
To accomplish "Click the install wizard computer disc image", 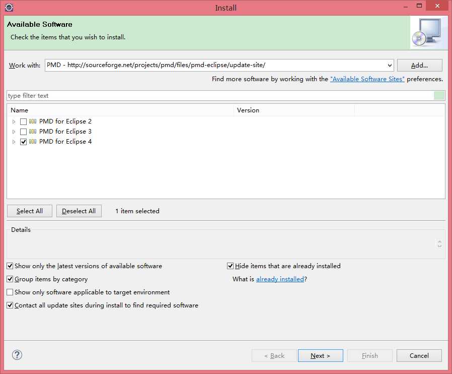I will (428, 32).
